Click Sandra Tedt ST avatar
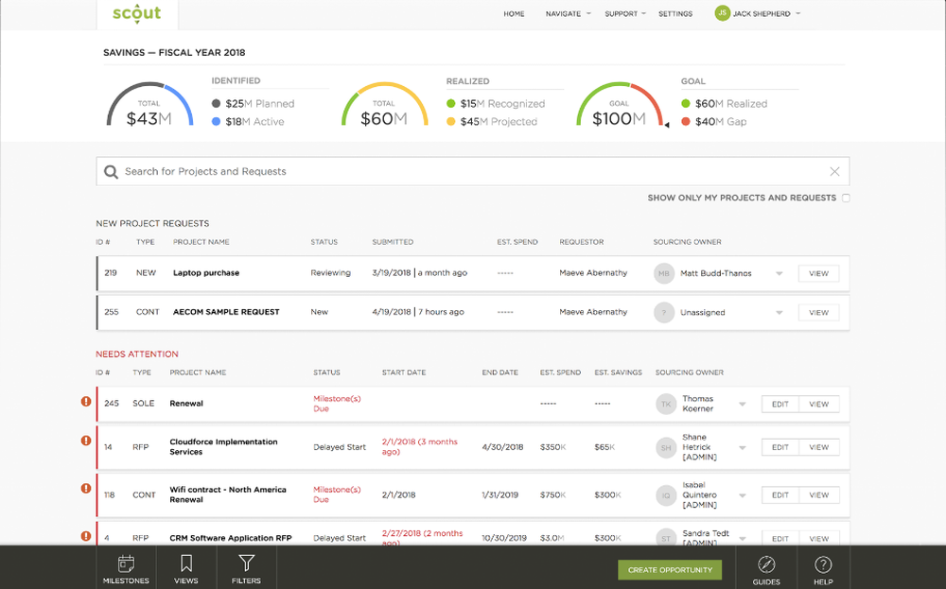 665,538
